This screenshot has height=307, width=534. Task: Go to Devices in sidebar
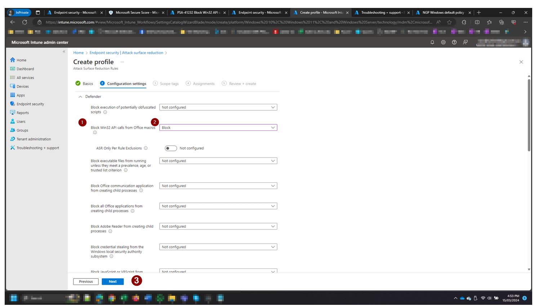click(19, 86)
